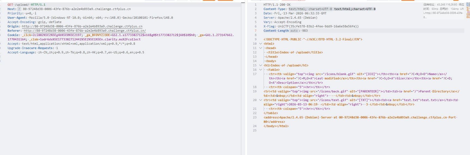Open the Referer header URL link
The width and height of the screenshot is (470, 155).
click(85, 31)
